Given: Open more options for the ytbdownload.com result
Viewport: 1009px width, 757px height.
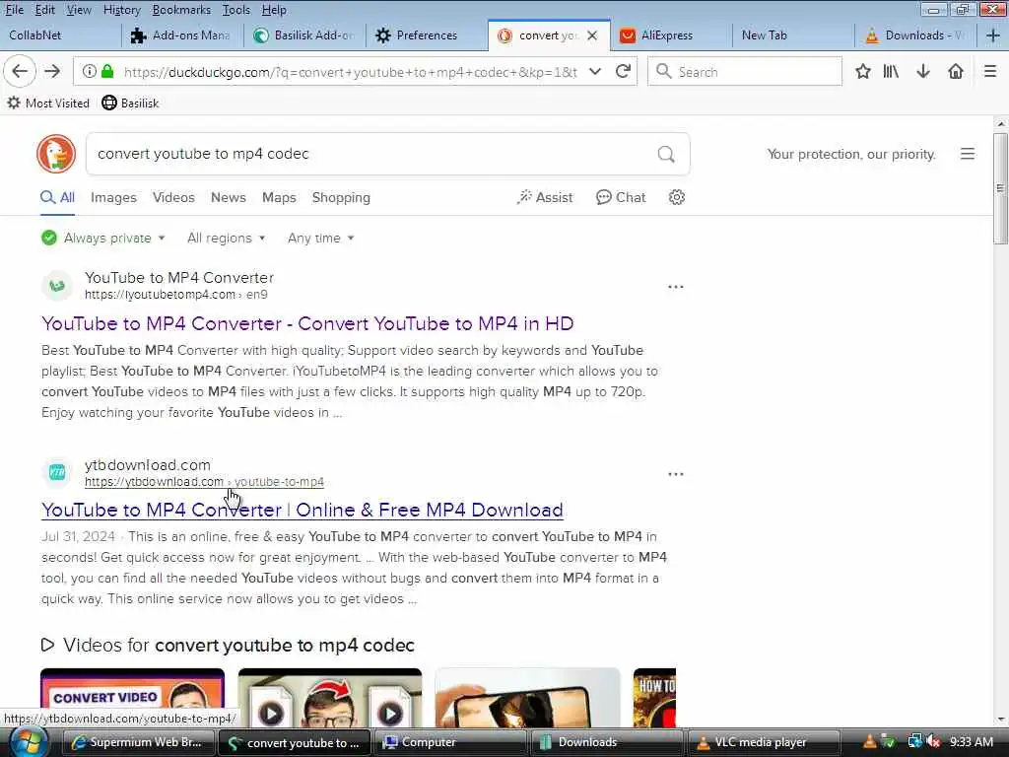Looking at the screenshot, I should pyautogui.click(x=675, y=474).
